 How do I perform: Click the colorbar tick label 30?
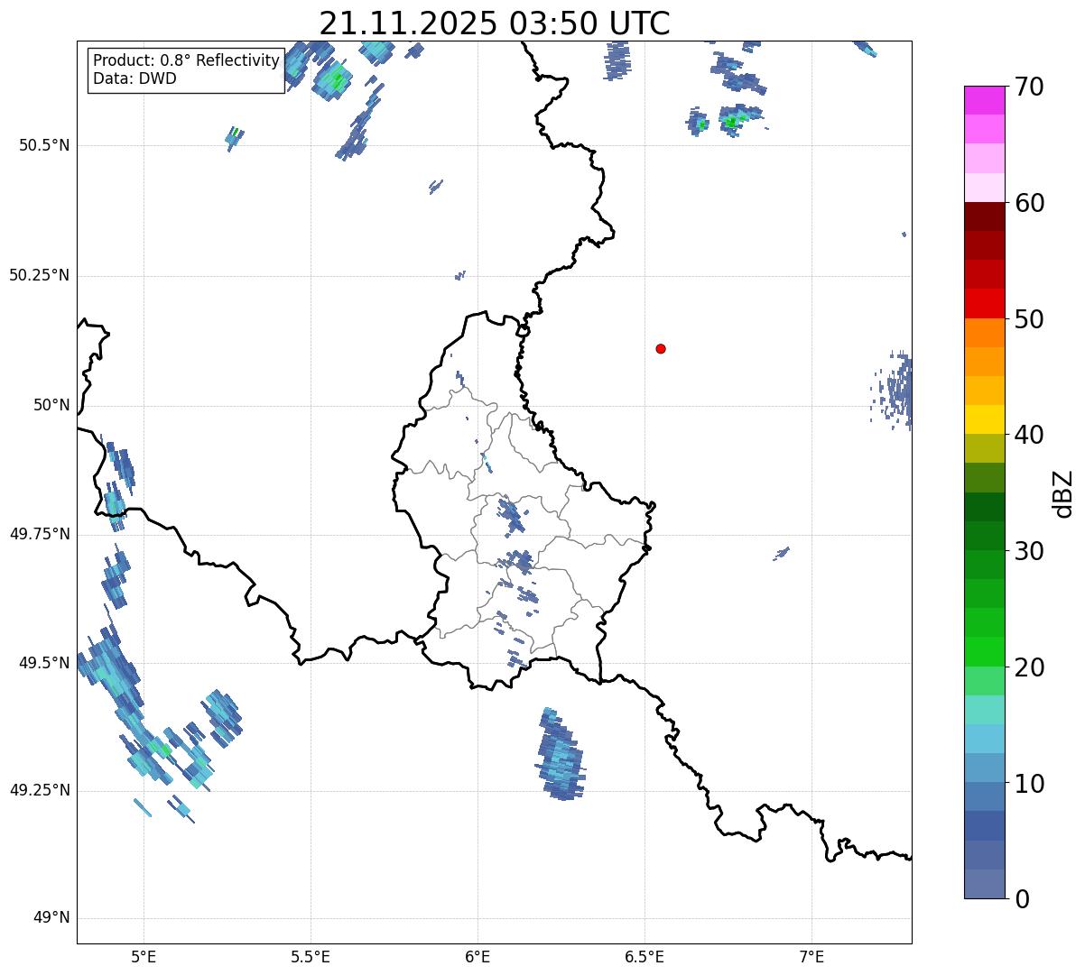pyautogui.click(x=1029, y=551)
